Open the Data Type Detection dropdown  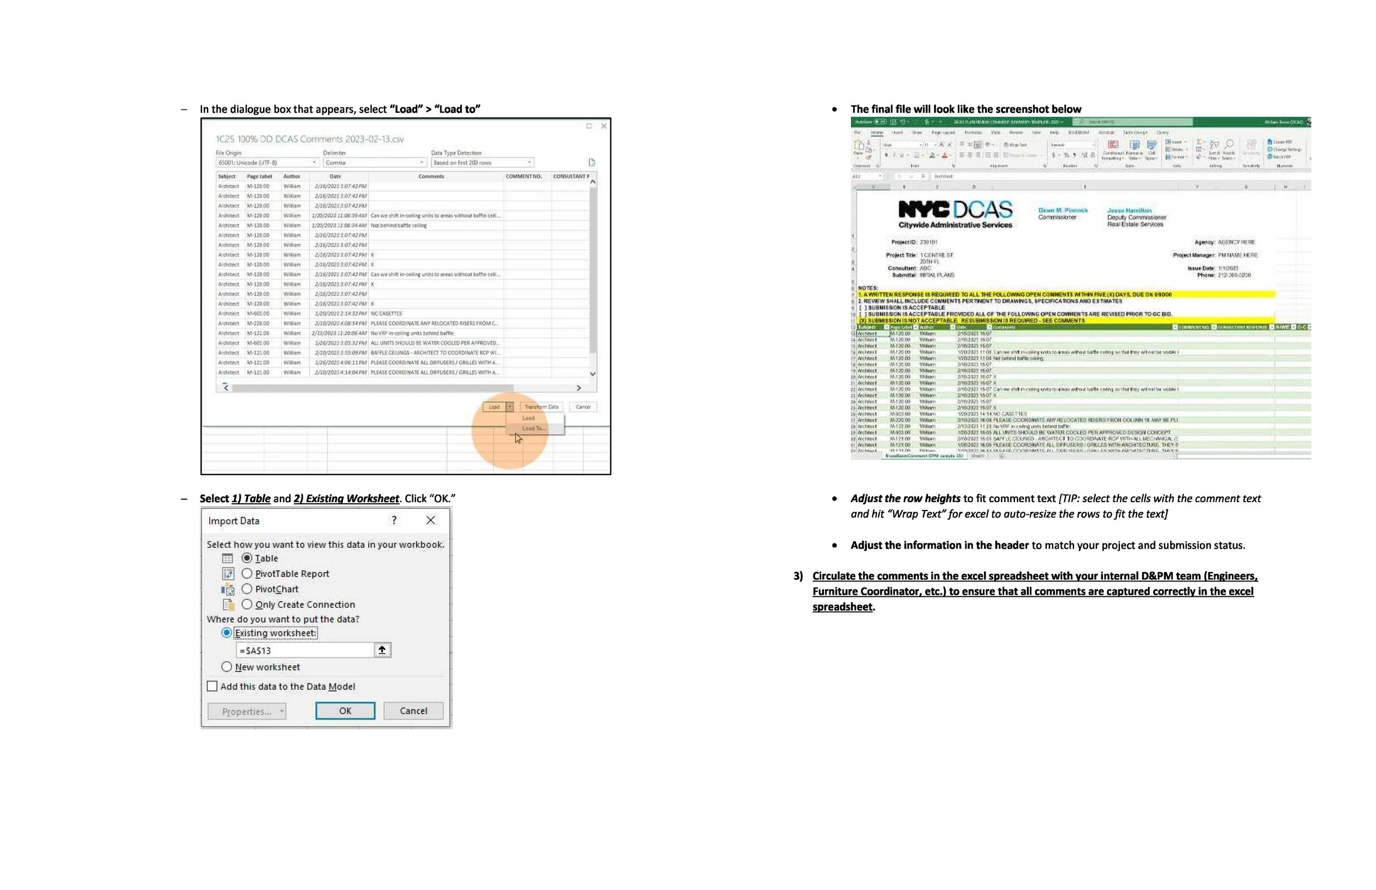click(x=482, y=162)
